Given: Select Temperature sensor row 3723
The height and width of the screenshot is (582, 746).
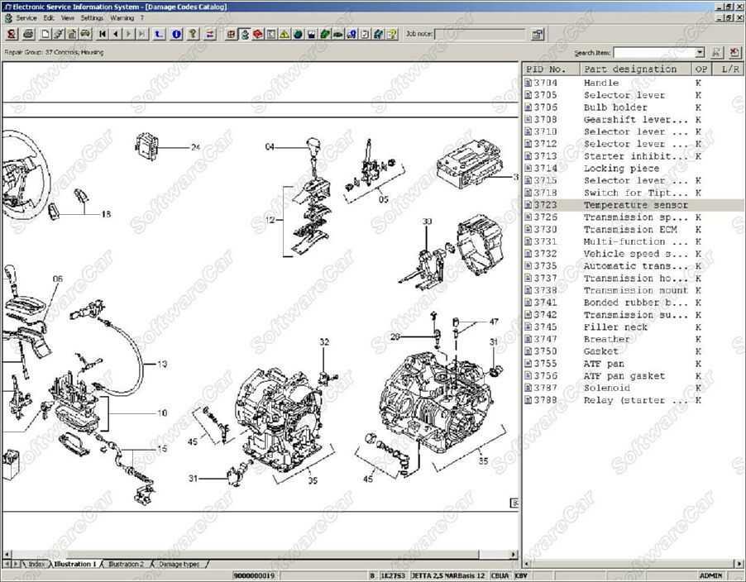Looking at the screenshot, I should [x=635, y=205].
